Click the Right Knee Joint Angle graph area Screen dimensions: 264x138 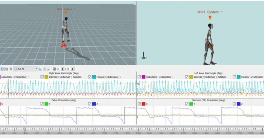click(x=68, y=89)
